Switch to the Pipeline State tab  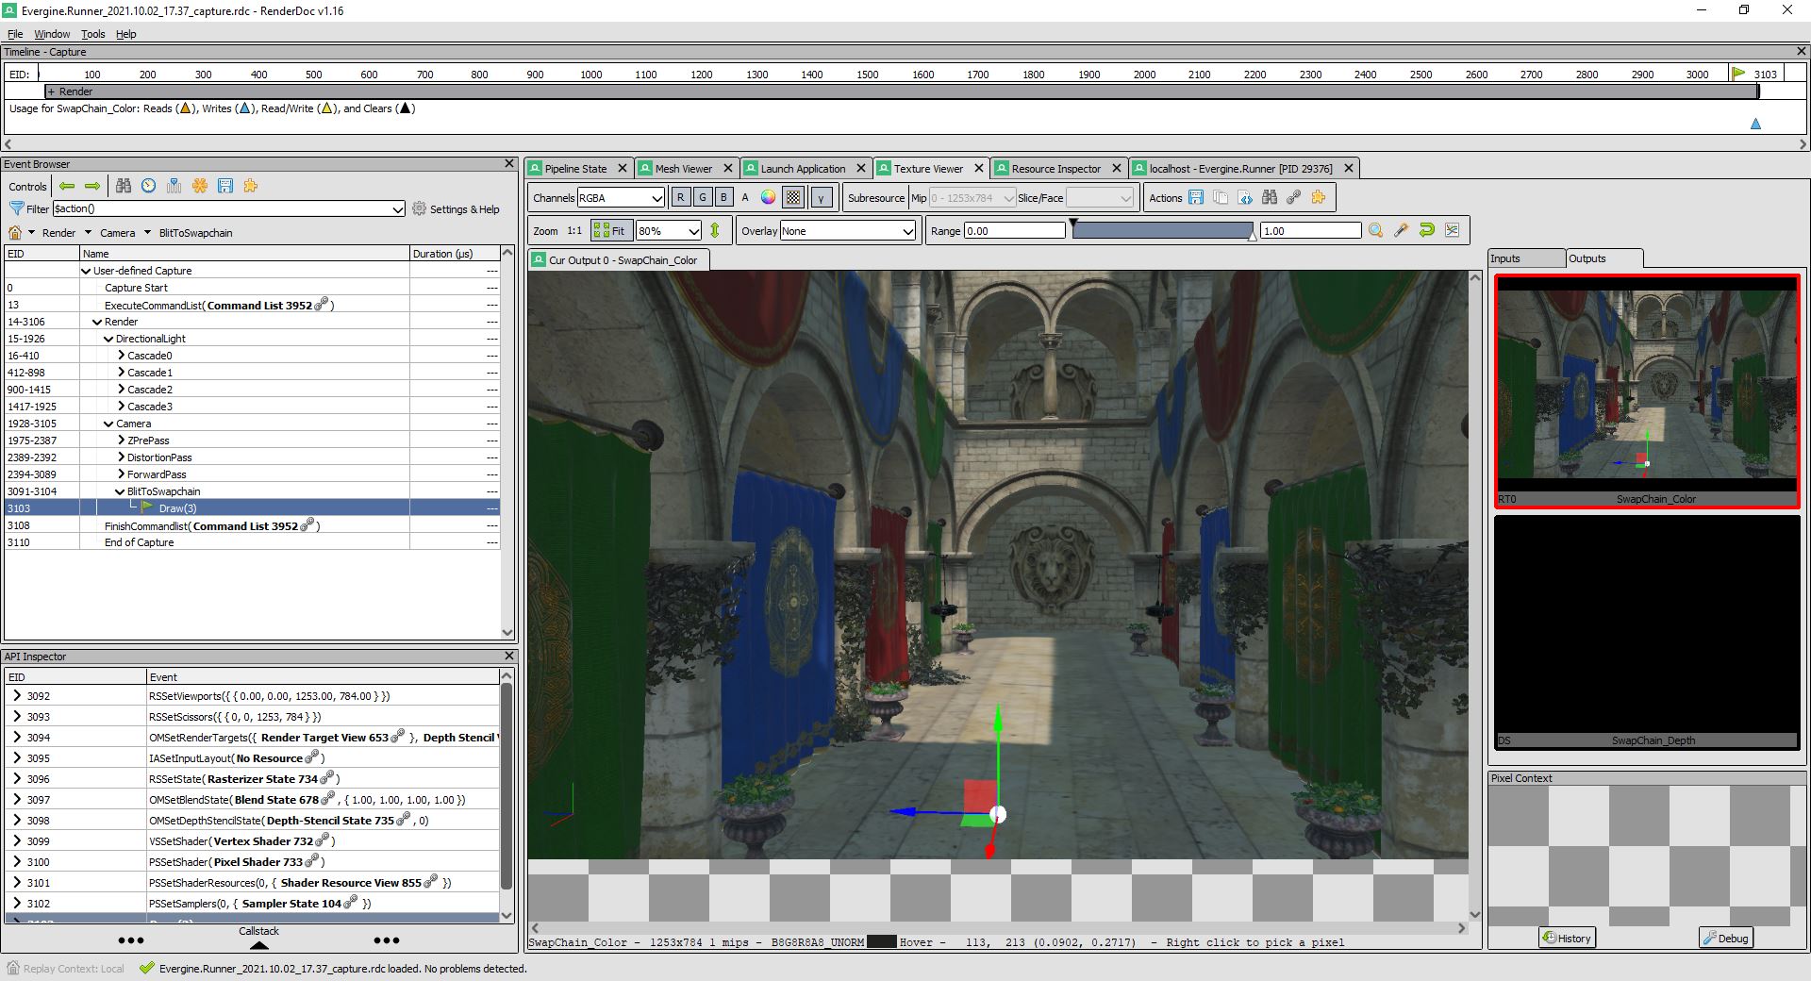tap(575, 169)
